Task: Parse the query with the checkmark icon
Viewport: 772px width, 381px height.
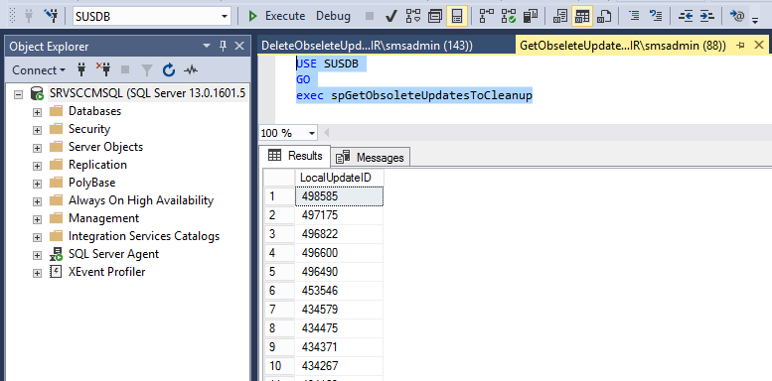Action: (x=391, y=16)
